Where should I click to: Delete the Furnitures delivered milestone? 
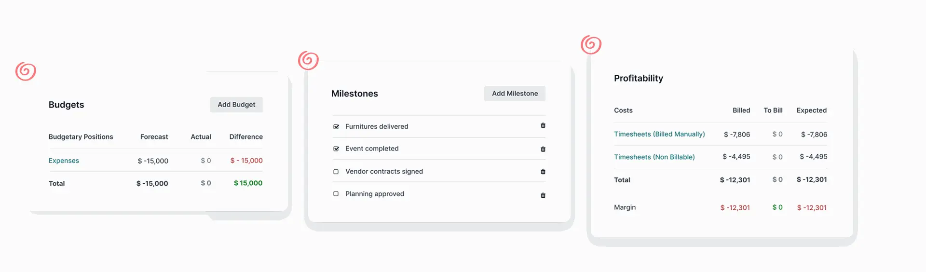click(543, 125)
